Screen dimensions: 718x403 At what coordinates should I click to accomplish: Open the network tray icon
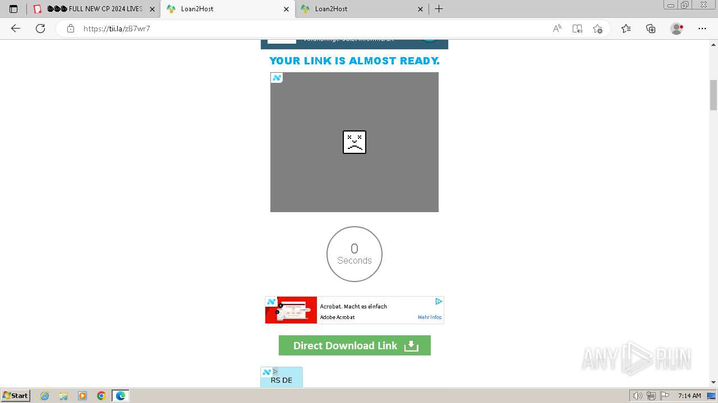tap(651, 396)
